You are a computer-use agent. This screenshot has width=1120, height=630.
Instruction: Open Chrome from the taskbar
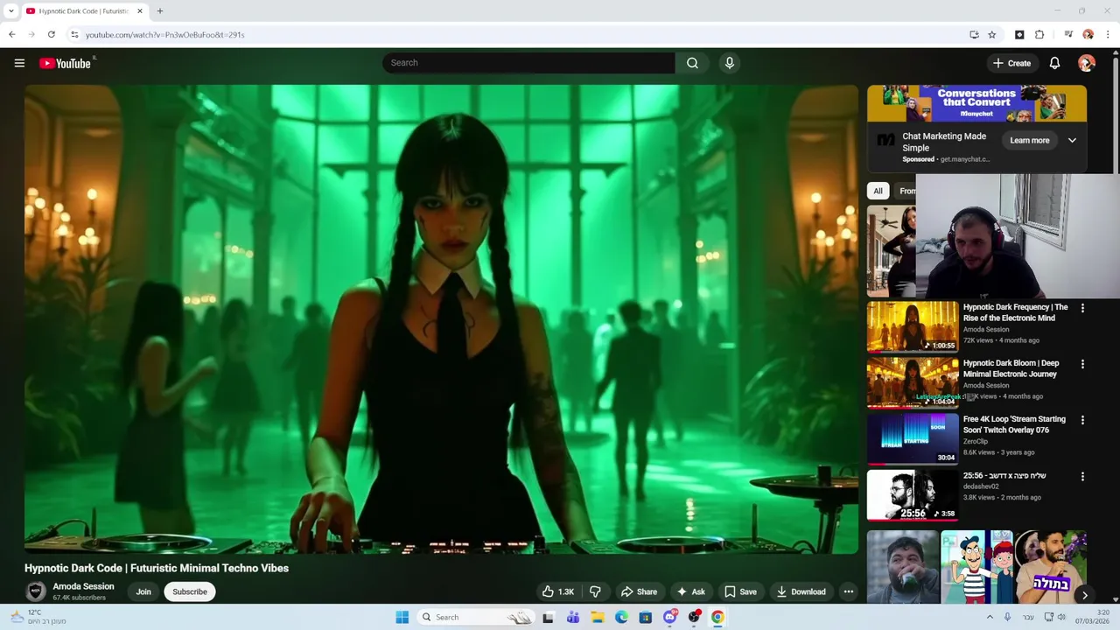pos(717,617)
